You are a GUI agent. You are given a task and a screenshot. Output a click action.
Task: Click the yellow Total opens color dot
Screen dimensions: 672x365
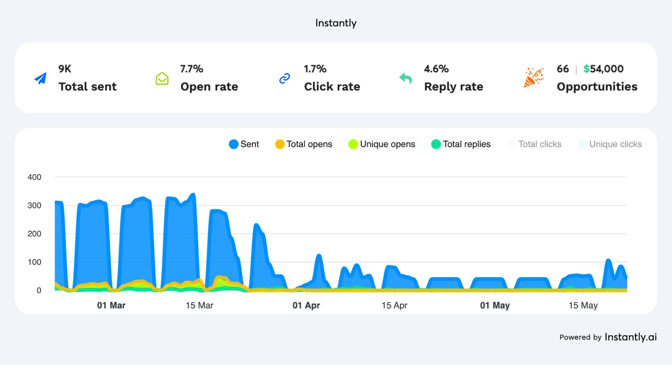[x=280, y=144]
